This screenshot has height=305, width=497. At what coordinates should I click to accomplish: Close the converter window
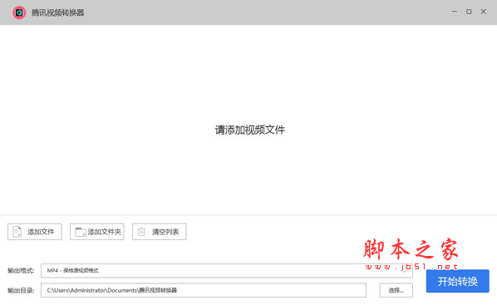[x=484, y=12]
